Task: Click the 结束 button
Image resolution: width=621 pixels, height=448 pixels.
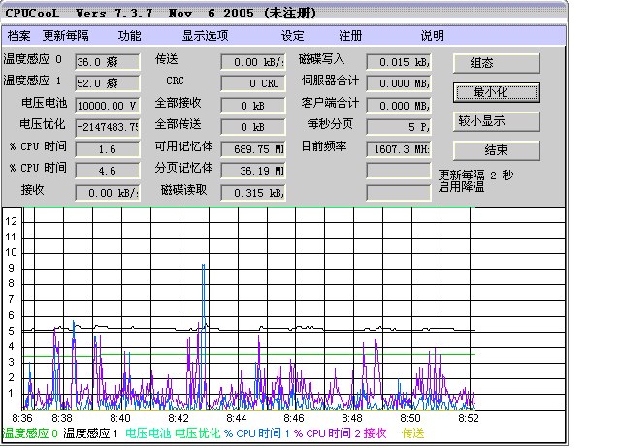Action: (x=497, y=150)
